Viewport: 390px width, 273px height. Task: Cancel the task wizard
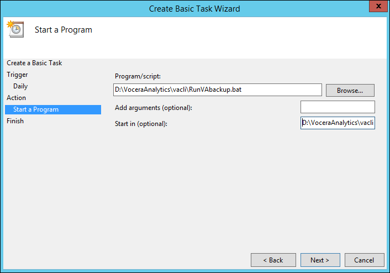click(x=364, y=260)
